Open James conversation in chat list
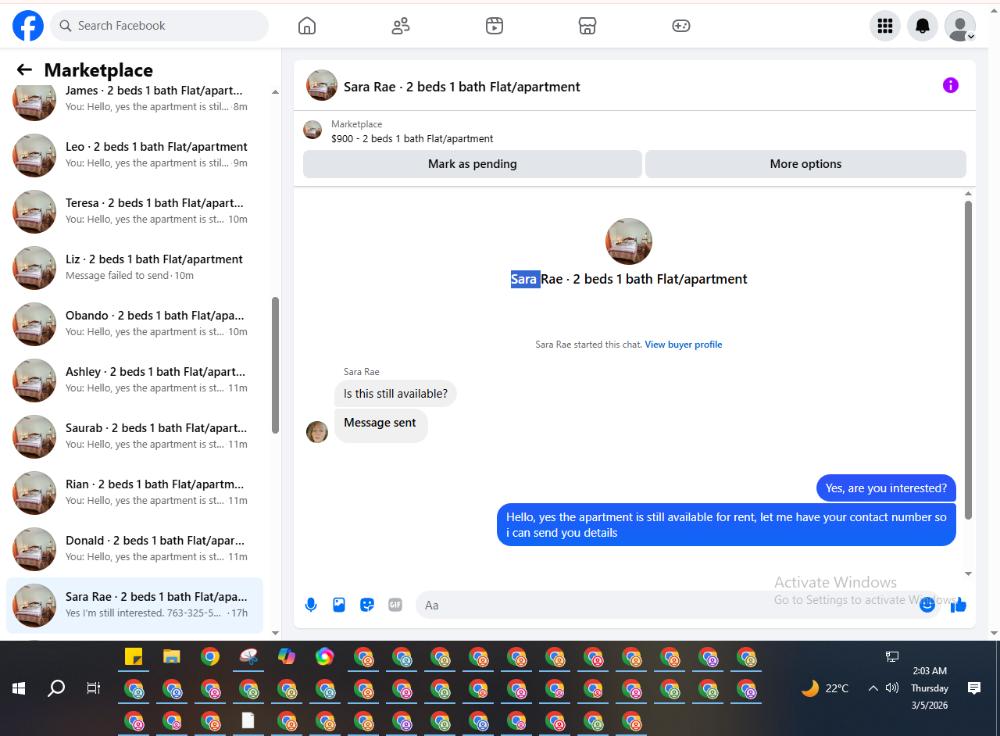 134,98
